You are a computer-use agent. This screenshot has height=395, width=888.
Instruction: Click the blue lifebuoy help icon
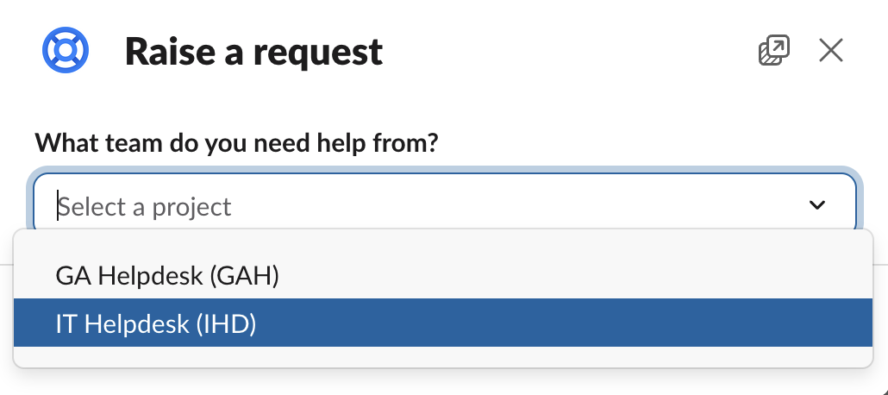pyautogui.click(x=66, y=51)
